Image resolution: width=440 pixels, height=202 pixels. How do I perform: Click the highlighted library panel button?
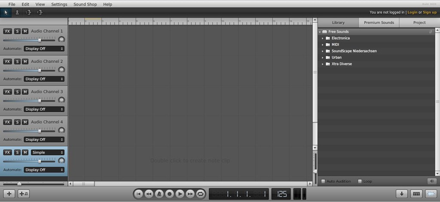431,194
